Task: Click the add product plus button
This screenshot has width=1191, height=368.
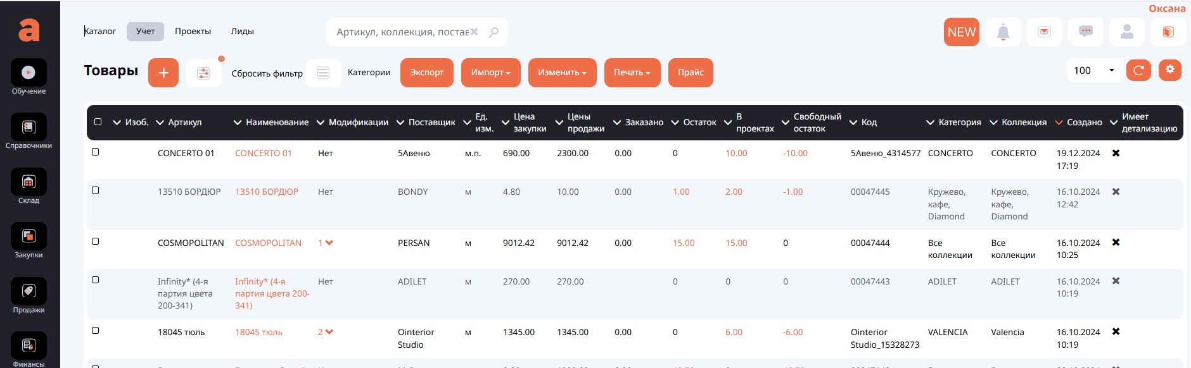Action: pos(163,73)
